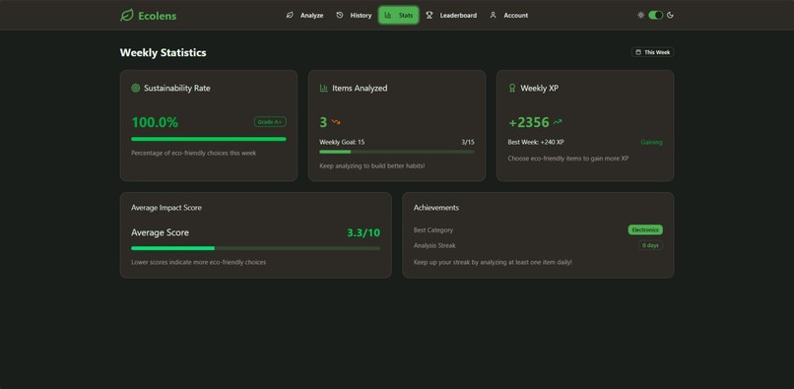Click the Best Week: +240 XP text

point(536,143)
